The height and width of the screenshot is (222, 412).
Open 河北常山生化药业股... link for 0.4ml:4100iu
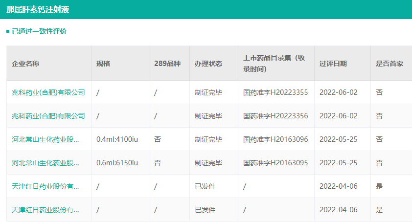(45, 139)
